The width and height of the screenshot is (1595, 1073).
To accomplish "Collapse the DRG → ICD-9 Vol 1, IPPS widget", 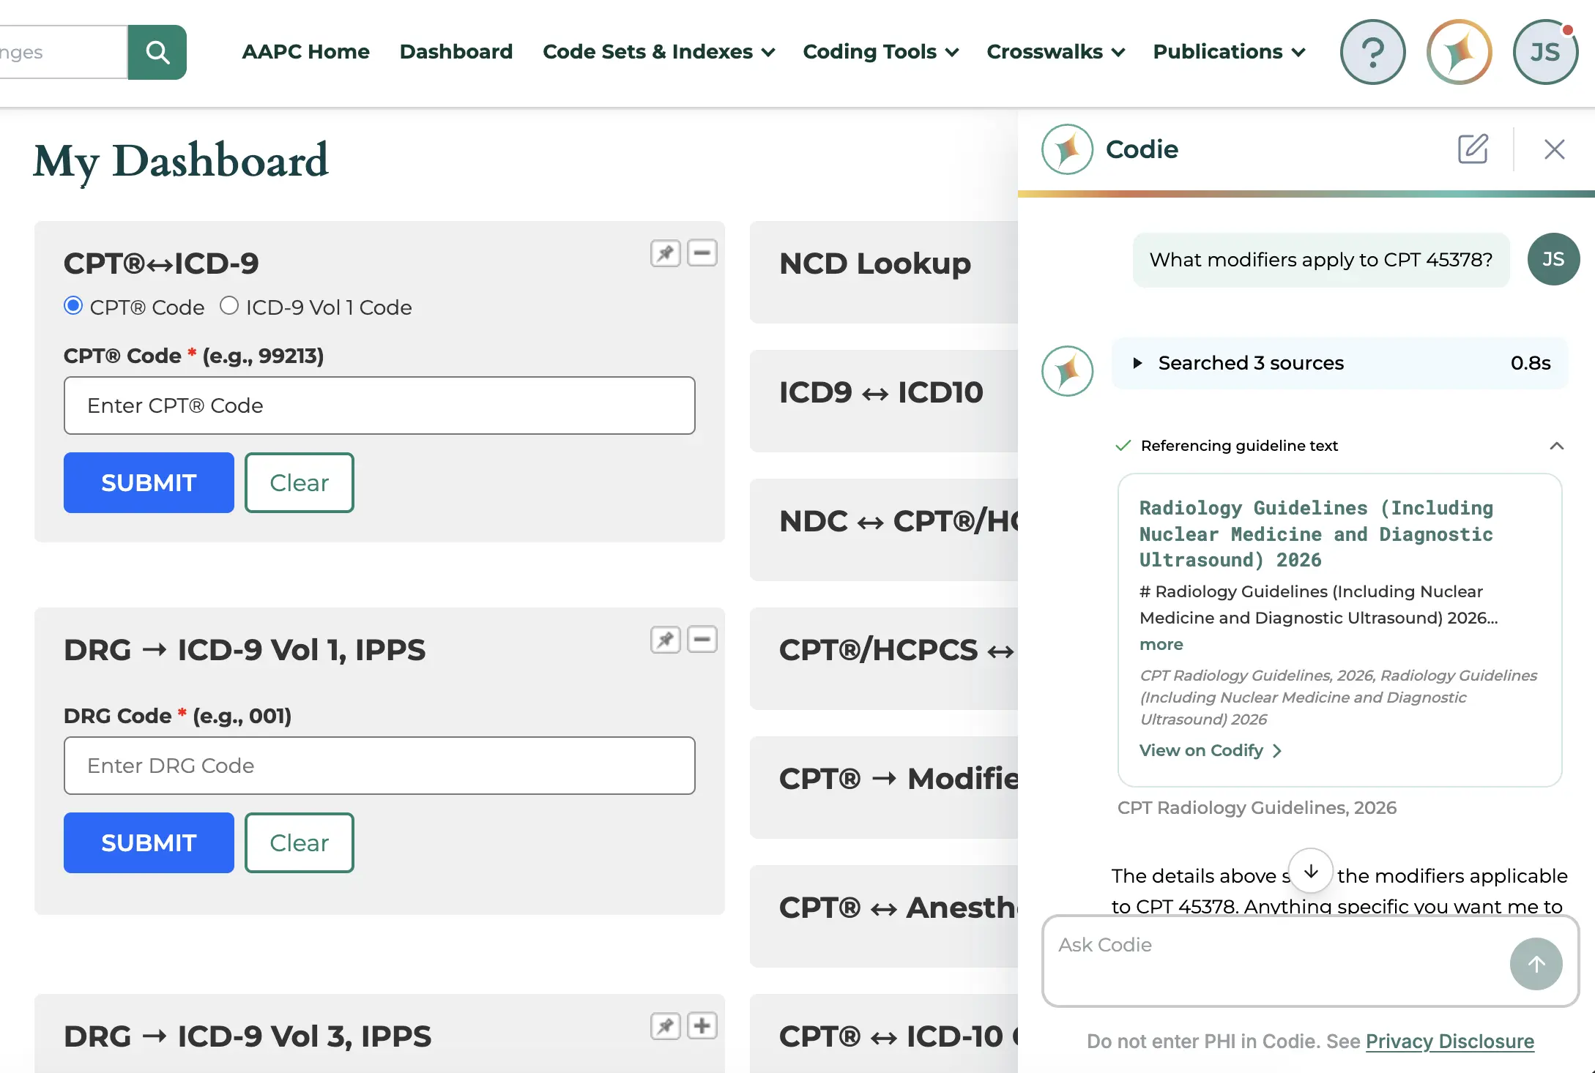I will pos(702,640).
